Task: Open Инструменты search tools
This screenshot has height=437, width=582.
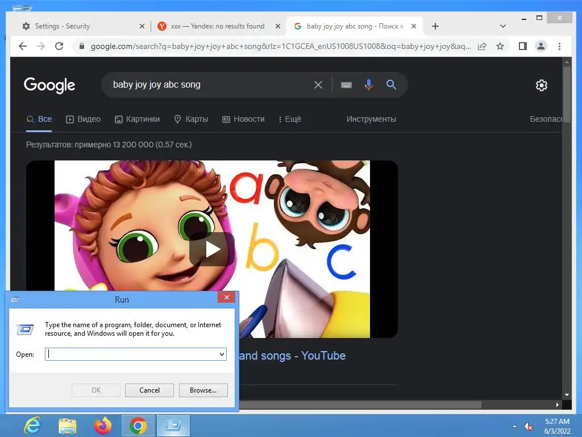Action: coord(371,119)
